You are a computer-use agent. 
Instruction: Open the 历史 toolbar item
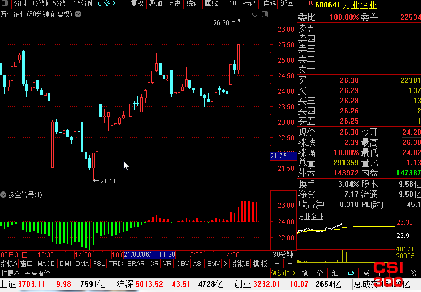[174, 4]
